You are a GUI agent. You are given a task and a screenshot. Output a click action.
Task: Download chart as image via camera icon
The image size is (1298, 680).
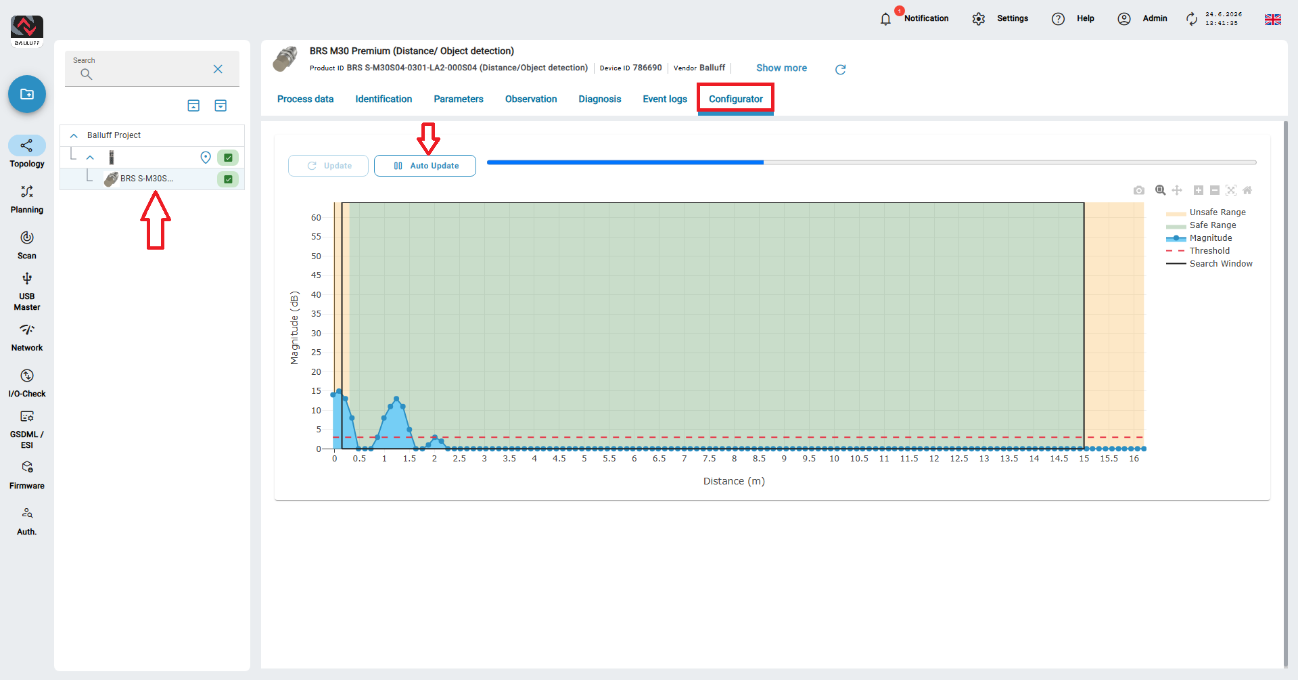[x=1139, y=190]
